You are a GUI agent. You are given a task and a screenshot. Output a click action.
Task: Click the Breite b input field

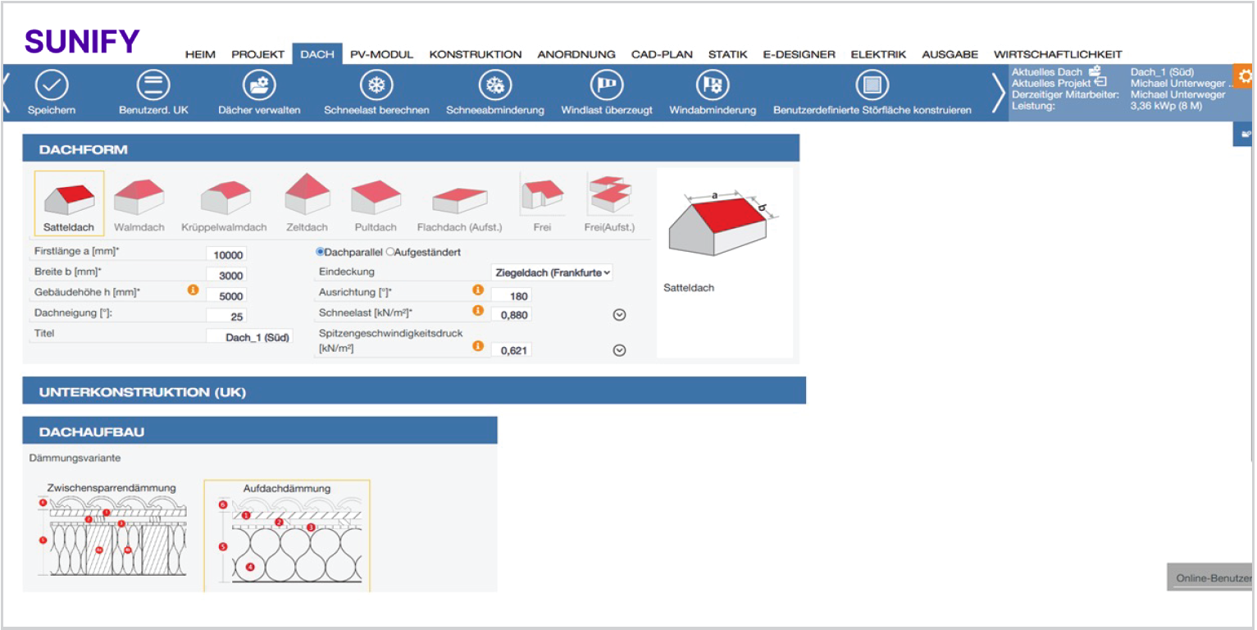pos(225,276)
